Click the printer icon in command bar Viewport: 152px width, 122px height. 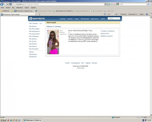[116, 14]
